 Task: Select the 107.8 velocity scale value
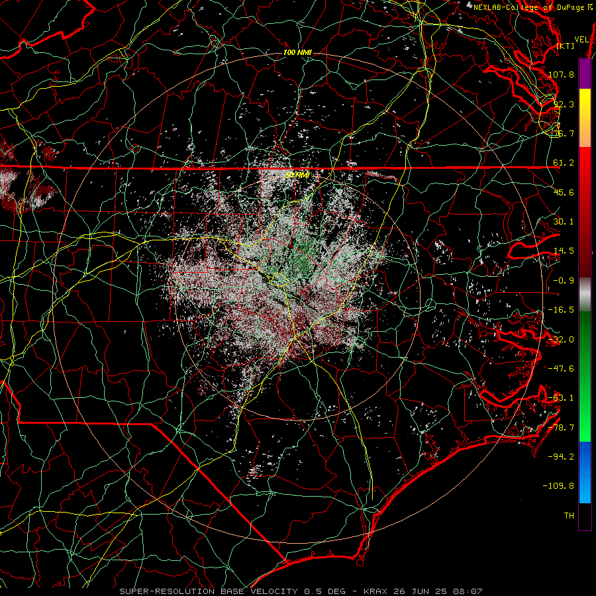[x=561, y=74]
